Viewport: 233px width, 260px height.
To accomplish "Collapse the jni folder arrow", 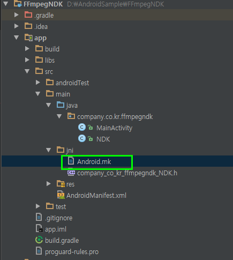I will 49,150.
